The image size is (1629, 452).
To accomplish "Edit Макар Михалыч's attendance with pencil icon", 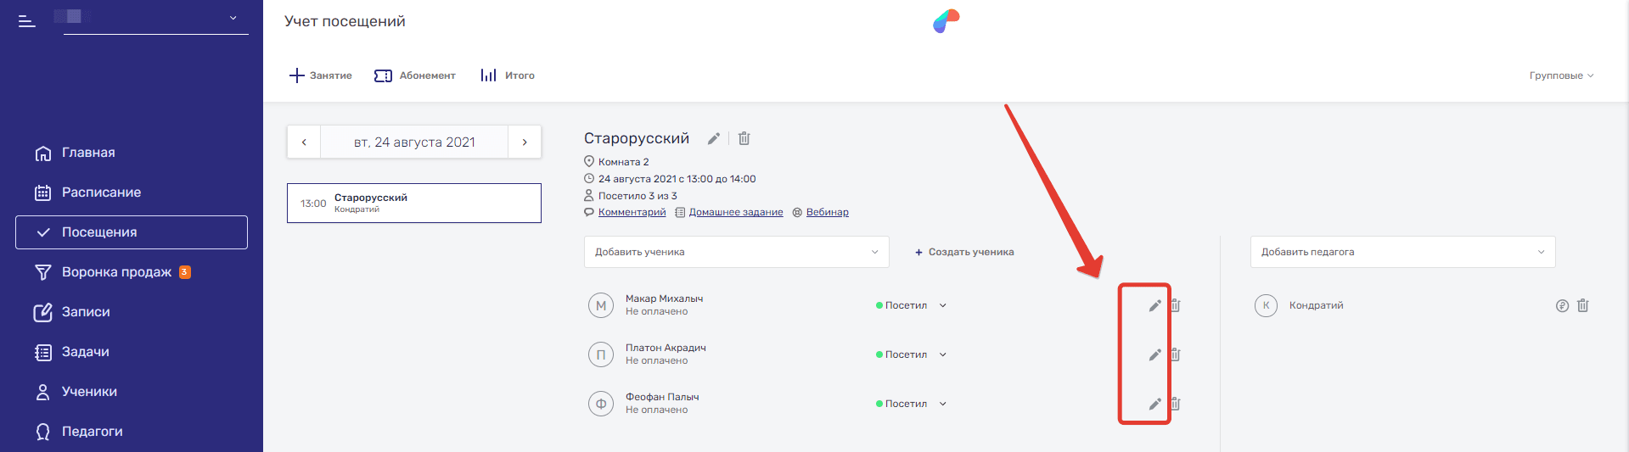I will (1154, 305).
